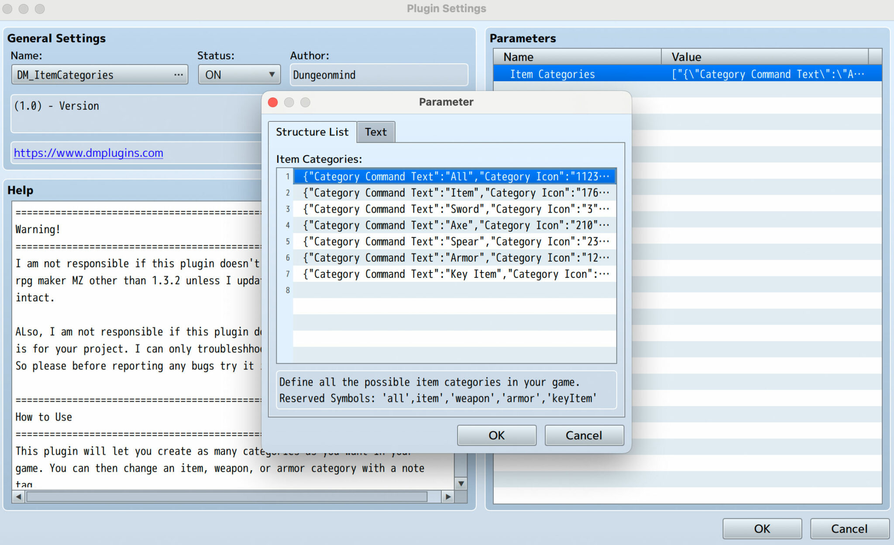Select the "Armor" category row
The width and height of the screenshot is (894, 545).
coord(454,258)
